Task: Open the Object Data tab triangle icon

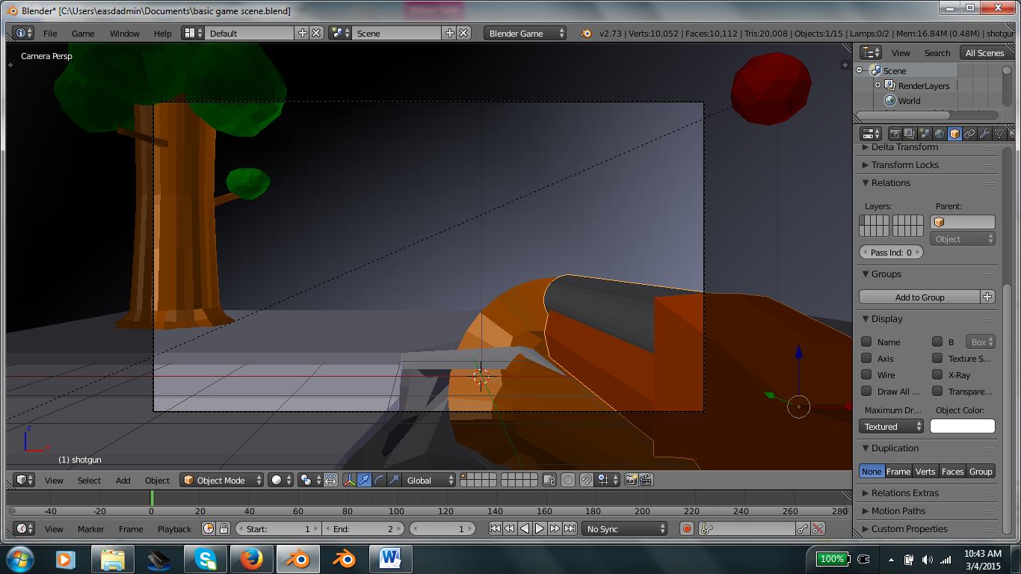Action: click(999, 134)
